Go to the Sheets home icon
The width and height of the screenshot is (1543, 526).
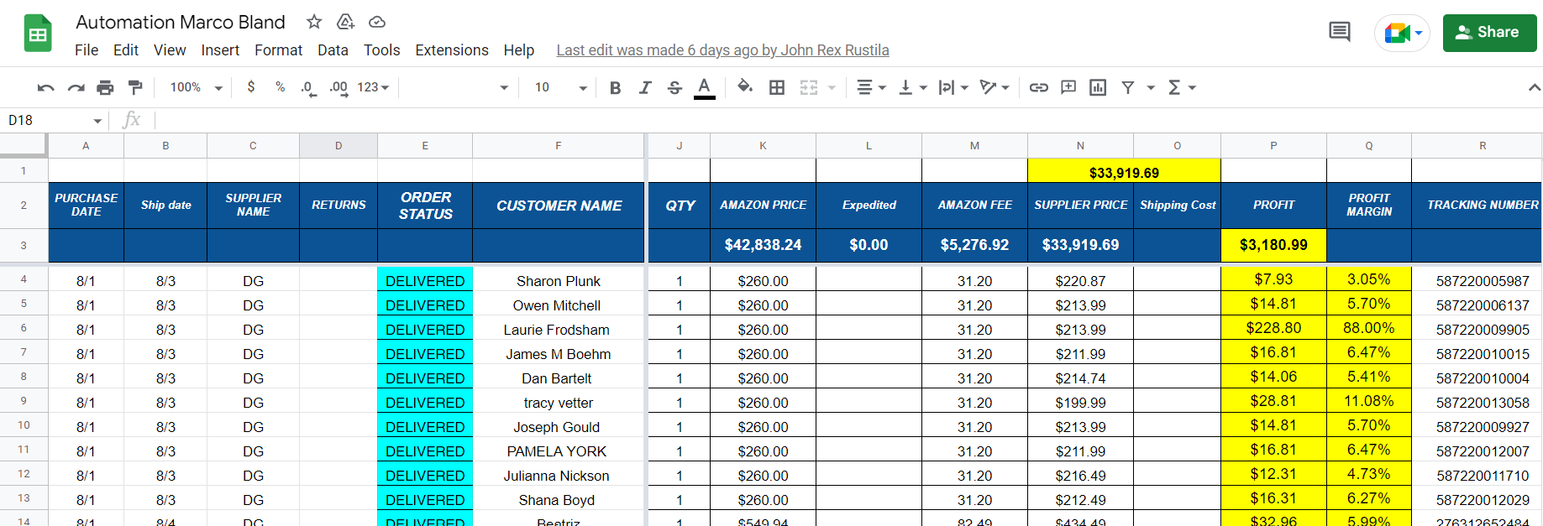tap(38, 34)
